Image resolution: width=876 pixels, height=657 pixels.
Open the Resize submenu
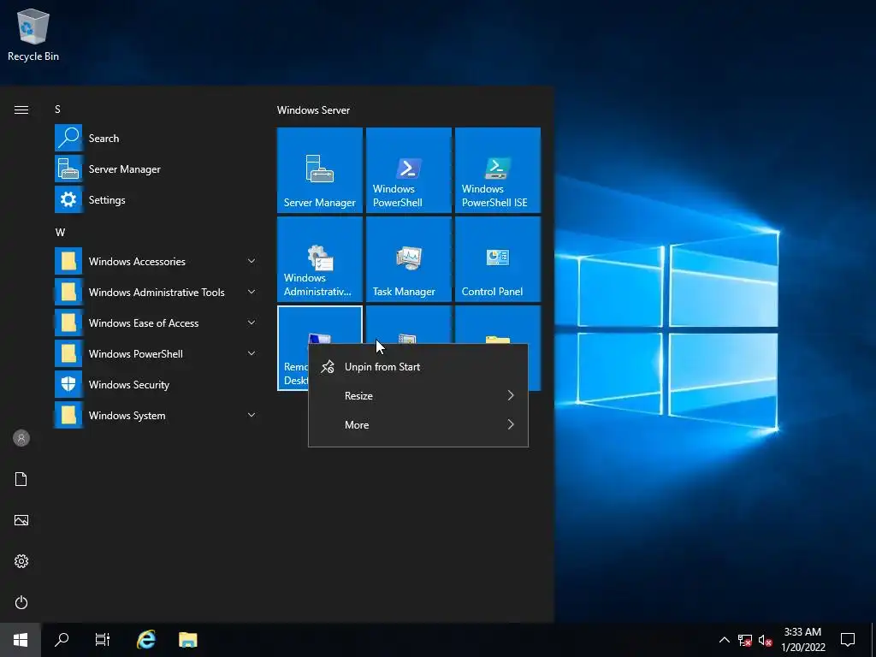(417, 395)
